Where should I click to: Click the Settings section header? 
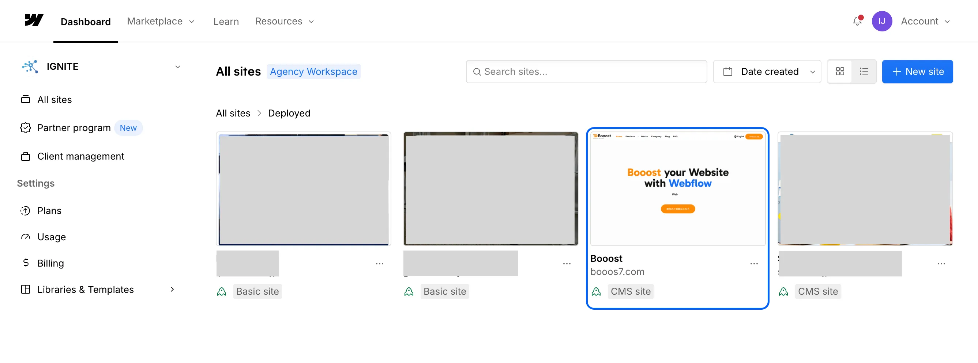click(36, 183)
